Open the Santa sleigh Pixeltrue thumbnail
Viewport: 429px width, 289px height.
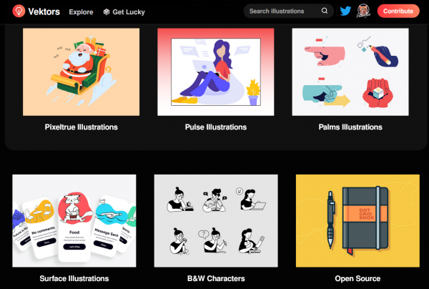click(x=82, y=72)
